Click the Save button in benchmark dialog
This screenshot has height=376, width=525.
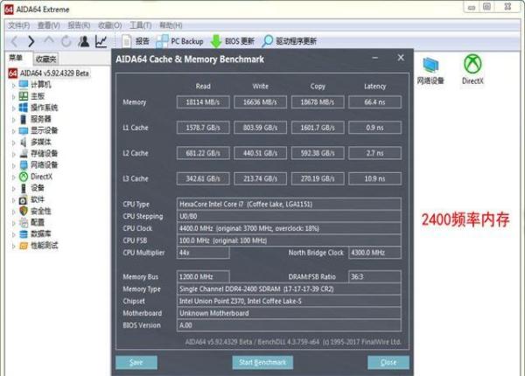(x=136, y=362)
